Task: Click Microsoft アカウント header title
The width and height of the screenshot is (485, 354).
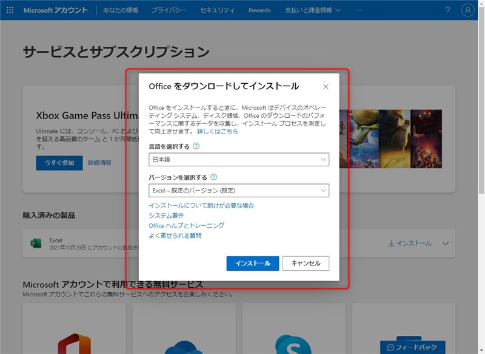Action: click(x=56, y=10)
